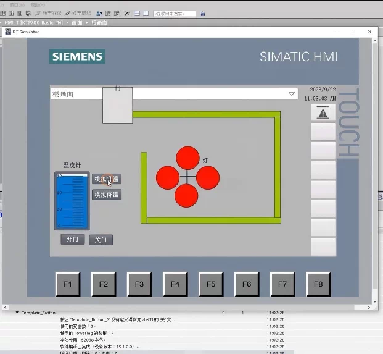The height and width of the screenshot is (354, 383).
Task: Click the vertical split editor icon
Action: [146, 14]
